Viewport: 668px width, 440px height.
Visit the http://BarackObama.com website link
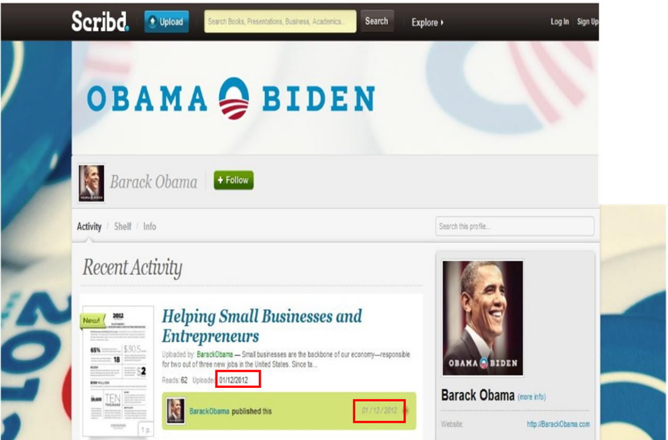[x=558, y=424]
